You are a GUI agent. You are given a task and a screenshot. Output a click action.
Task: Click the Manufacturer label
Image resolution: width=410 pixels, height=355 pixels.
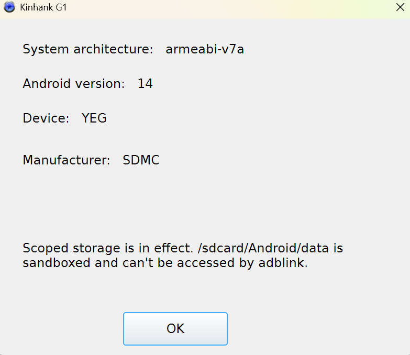(x=66, y=160)
